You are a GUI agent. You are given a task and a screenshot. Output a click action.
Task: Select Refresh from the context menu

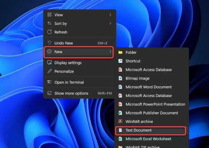61,32
